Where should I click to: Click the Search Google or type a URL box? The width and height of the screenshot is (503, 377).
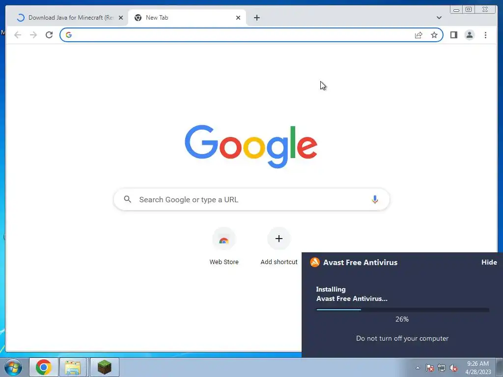pyautogui.click(x=251, y=199)
